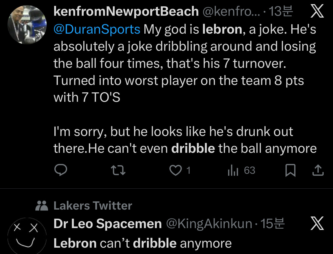This screenshot has height=254, width=333.
Task: Click Dr Leo Spacemen's smiley avatar
Action: pos(26,236)
